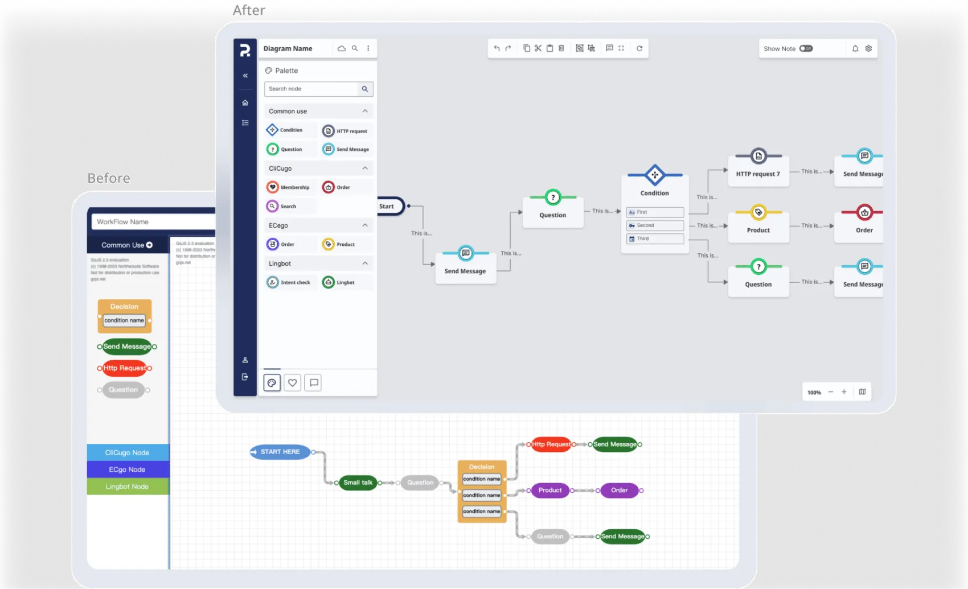
Task: Open Lingbot Node section in Before window
Action: tap(128, 487)
